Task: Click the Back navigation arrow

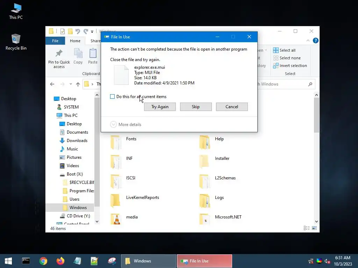Action: [x=52, y=84]
